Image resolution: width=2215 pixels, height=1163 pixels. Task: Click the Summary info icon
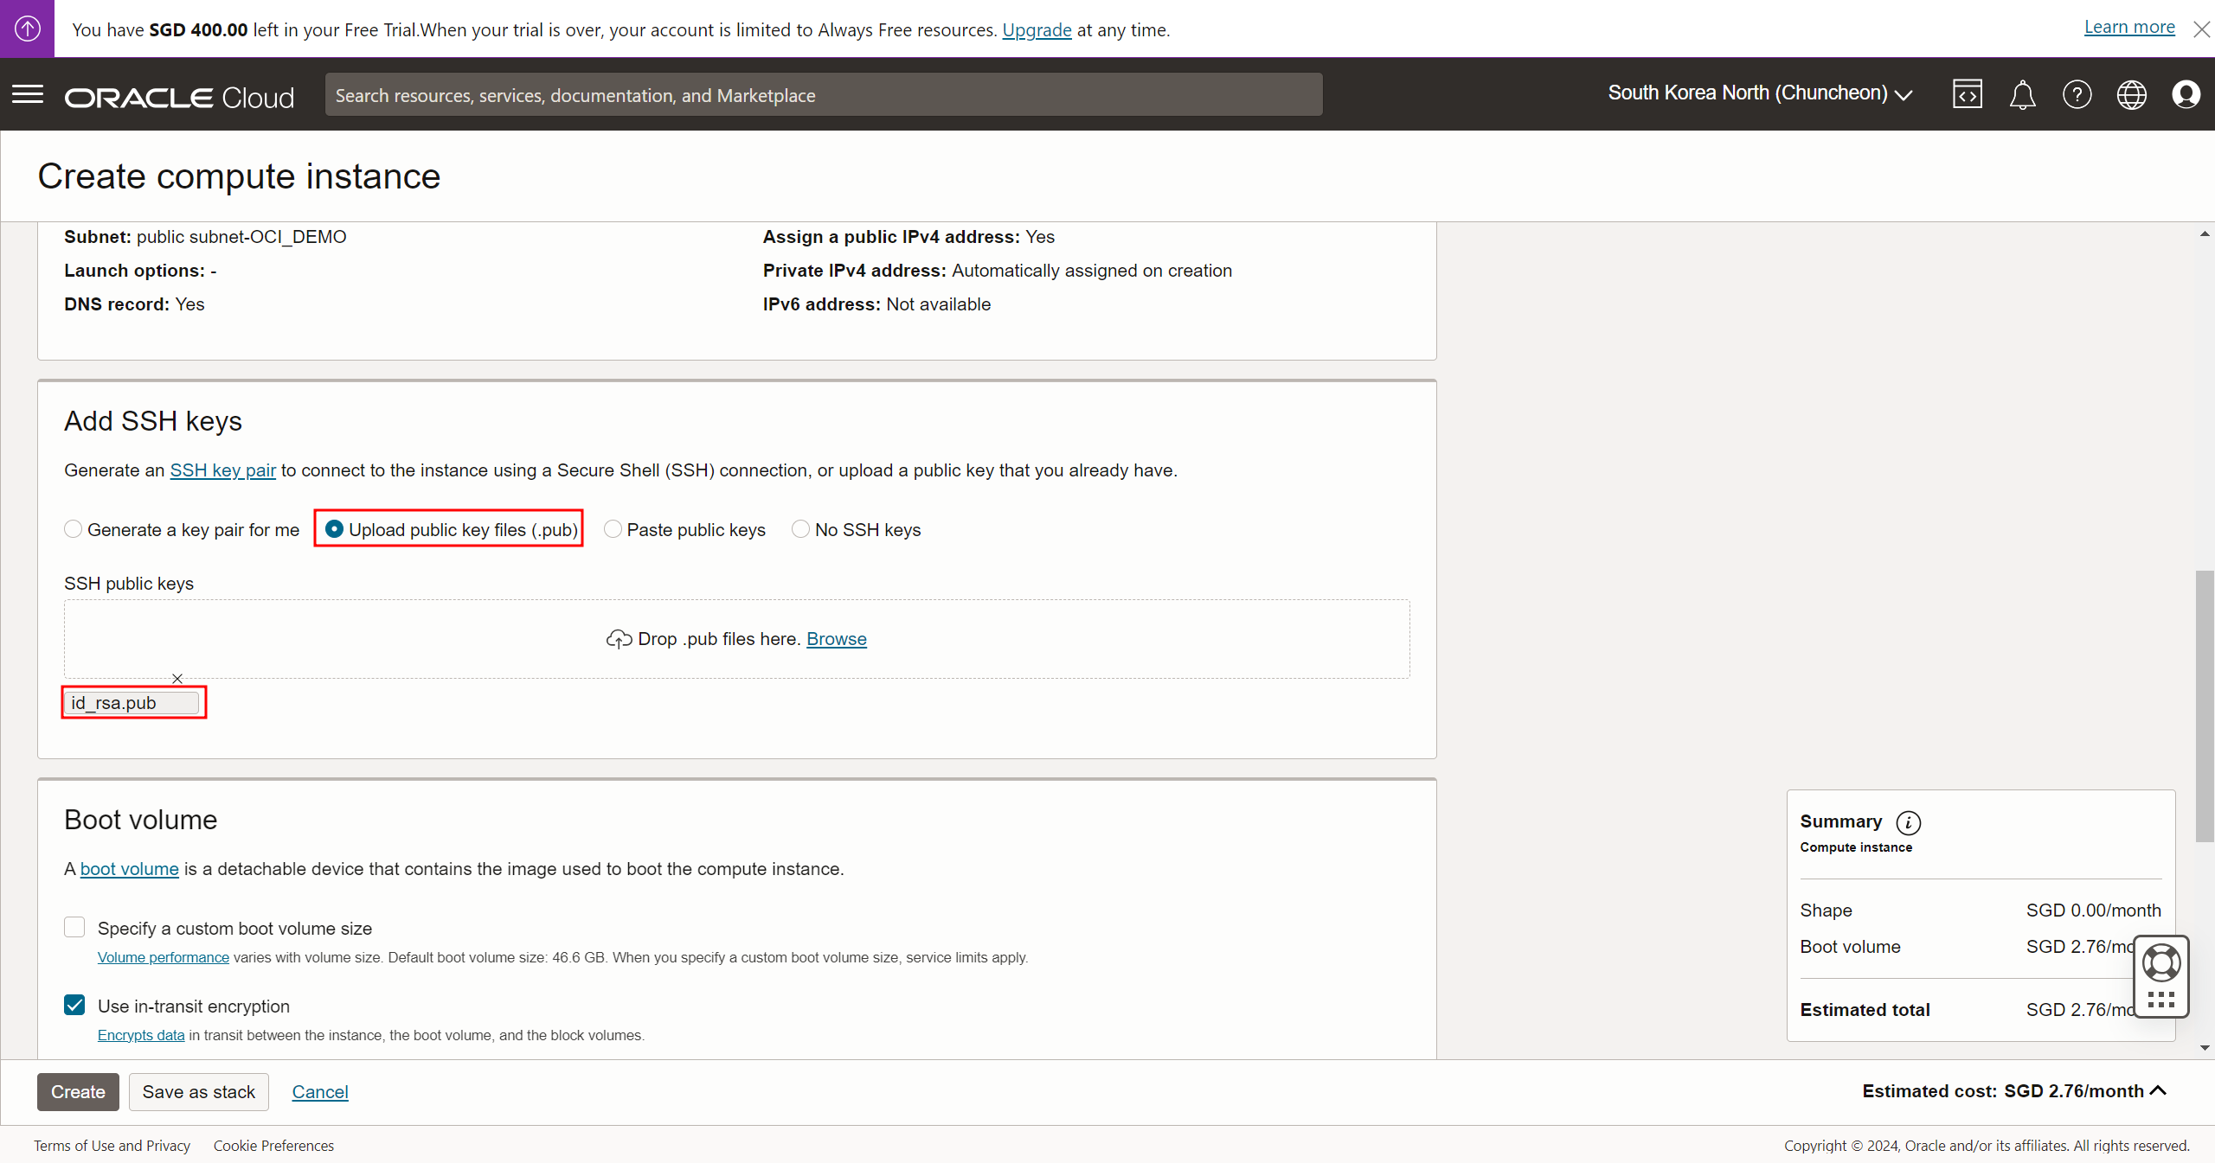1908,822
